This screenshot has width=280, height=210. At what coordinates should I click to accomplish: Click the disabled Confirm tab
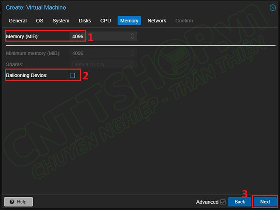click(184, 21)
